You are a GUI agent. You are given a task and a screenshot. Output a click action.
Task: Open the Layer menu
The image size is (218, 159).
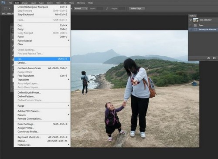[34, 3]
